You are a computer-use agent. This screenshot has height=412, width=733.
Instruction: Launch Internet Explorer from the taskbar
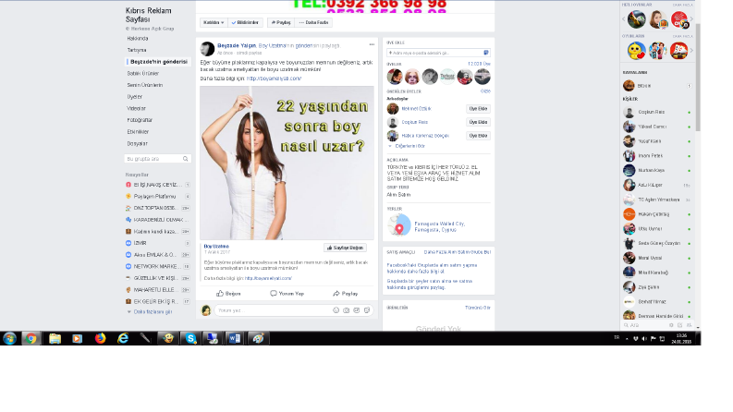tap(123, 338)
